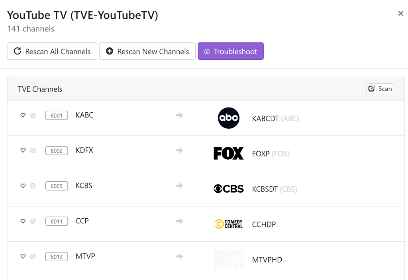
Task: Click the mapping arrow for channel KCBS
Action: 179,186
